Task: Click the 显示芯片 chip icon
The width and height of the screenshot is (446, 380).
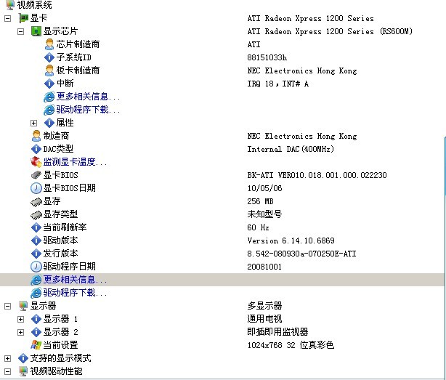Action: (x=36, y=31)
